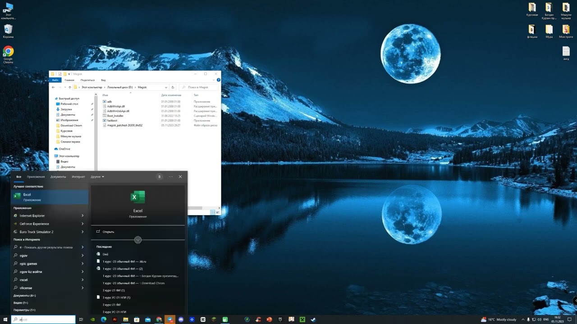Switch to the Интернет search tab
The image size is (577, 324).
(78, 177)
